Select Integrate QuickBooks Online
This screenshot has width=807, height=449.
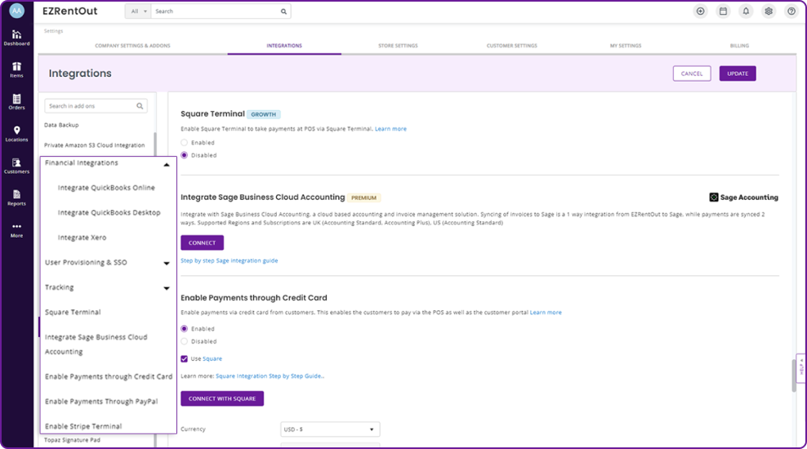point(106,188)
